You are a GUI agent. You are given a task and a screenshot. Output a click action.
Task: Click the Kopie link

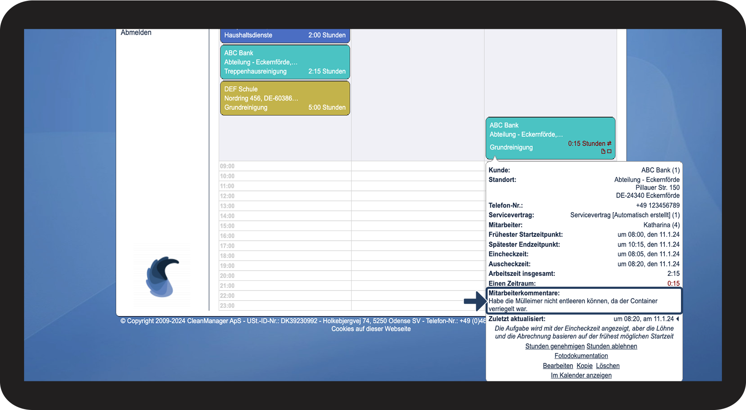coord(585,366)
